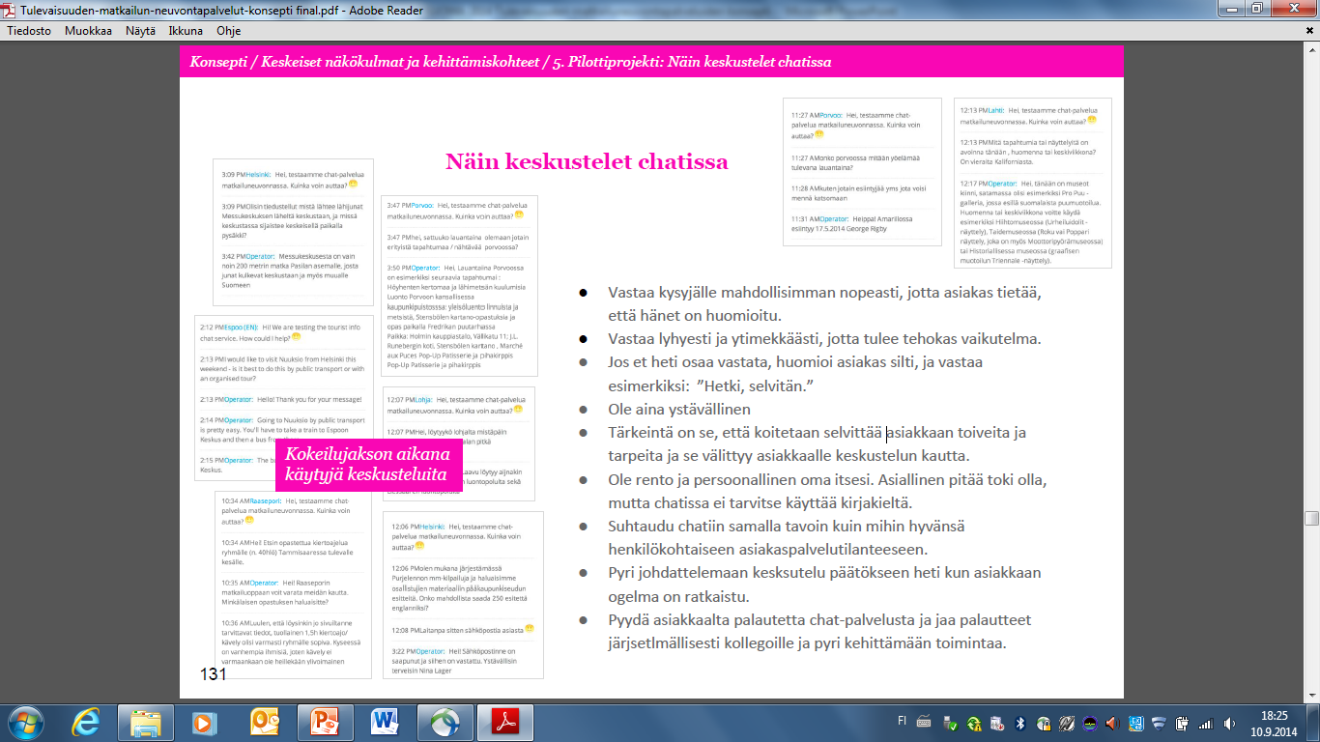Click the red speaker tray icon
This screenshot has width=1320, height=742.
click(1113, 723)
